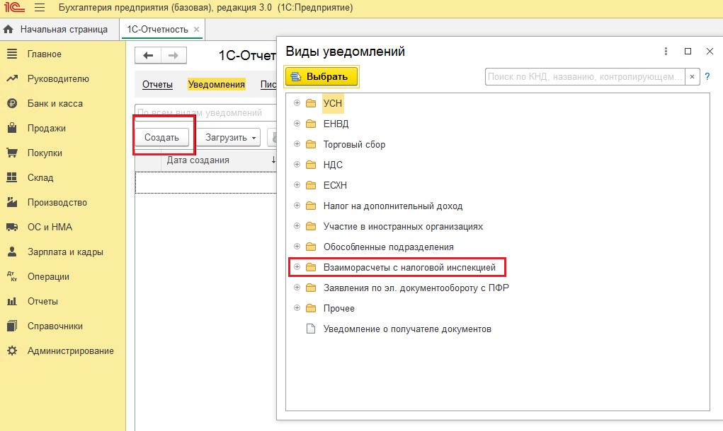
Task: Click the Выбрать button
Action: coord(322,76)
